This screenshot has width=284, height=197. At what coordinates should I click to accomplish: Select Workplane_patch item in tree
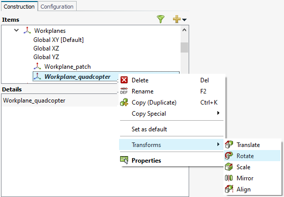click(68, 67)
